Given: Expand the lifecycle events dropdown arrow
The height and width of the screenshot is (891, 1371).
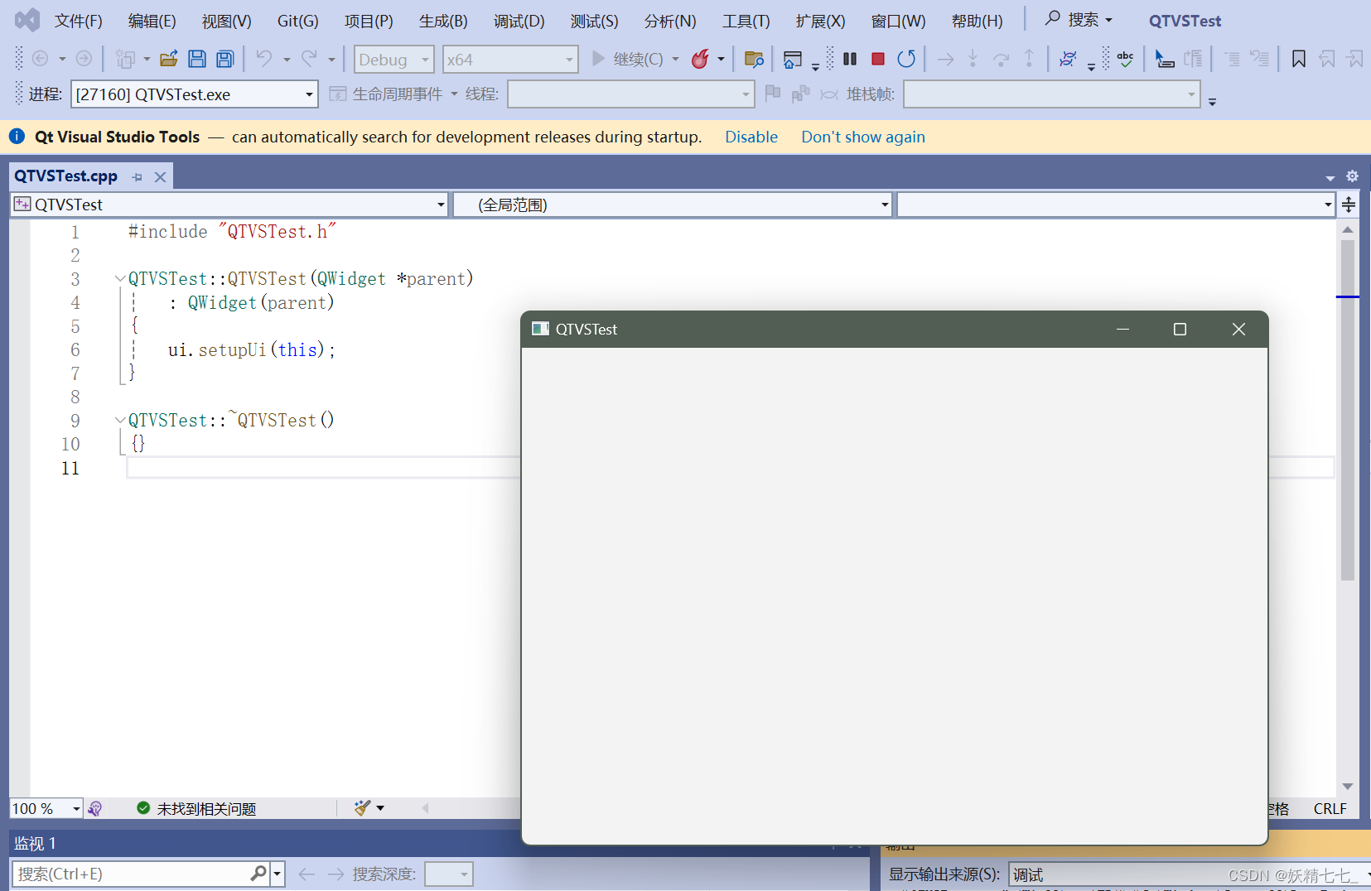Looking at the screenshot, I should pos(455,94).
